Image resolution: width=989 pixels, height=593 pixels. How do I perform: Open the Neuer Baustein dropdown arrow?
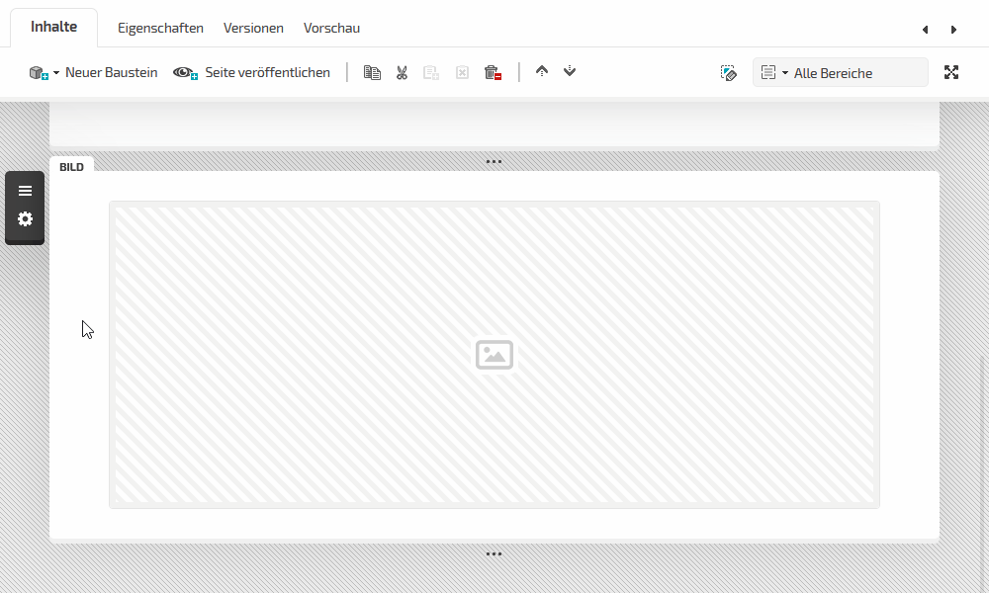pyautogui.click(x=56, y=73)
